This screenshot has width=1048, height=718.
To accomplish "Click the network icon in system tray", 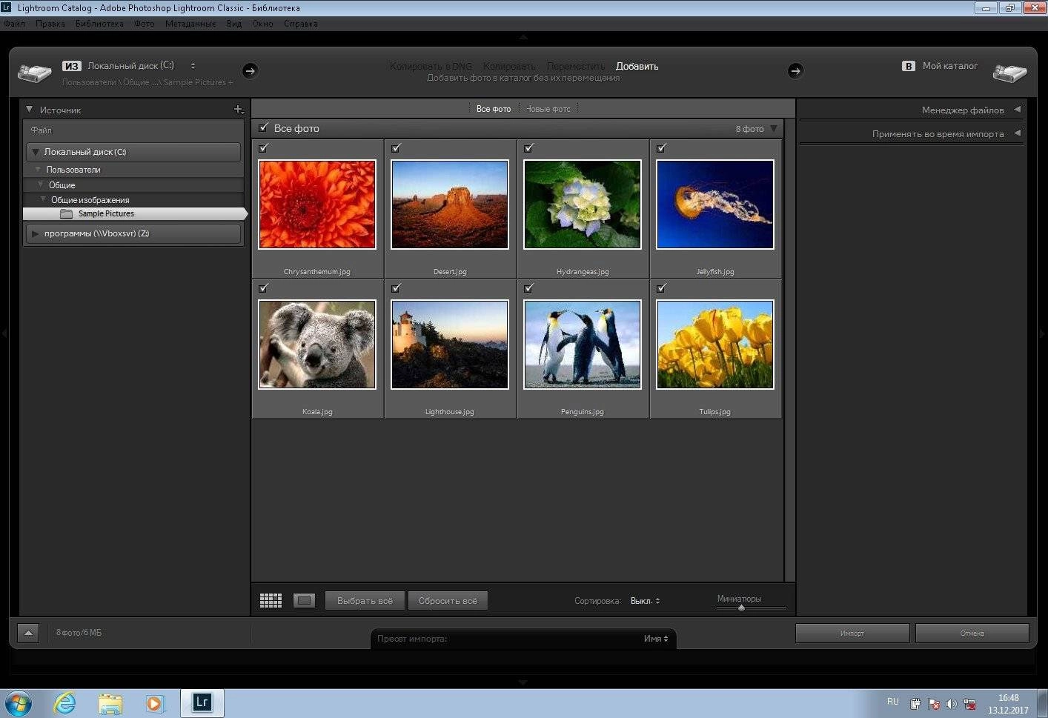I will pyautogui.click(x=969, y=704).
